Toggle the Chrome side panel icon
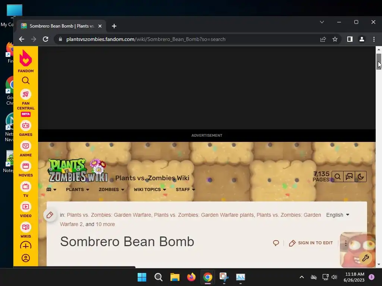 [x=350, y=39]
